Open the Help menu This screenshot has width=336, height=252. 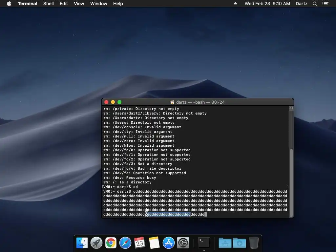(x=118, y=4)
